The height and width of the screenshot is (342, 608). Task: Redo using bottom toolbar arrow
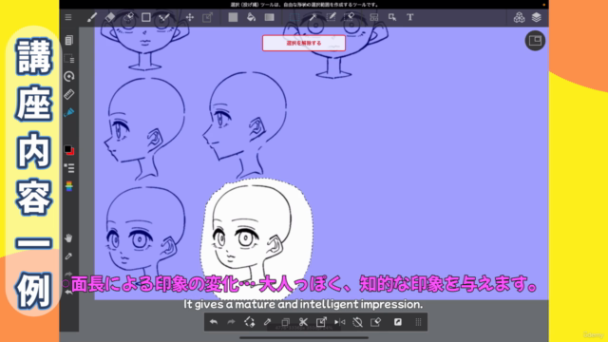coord(231,322)
